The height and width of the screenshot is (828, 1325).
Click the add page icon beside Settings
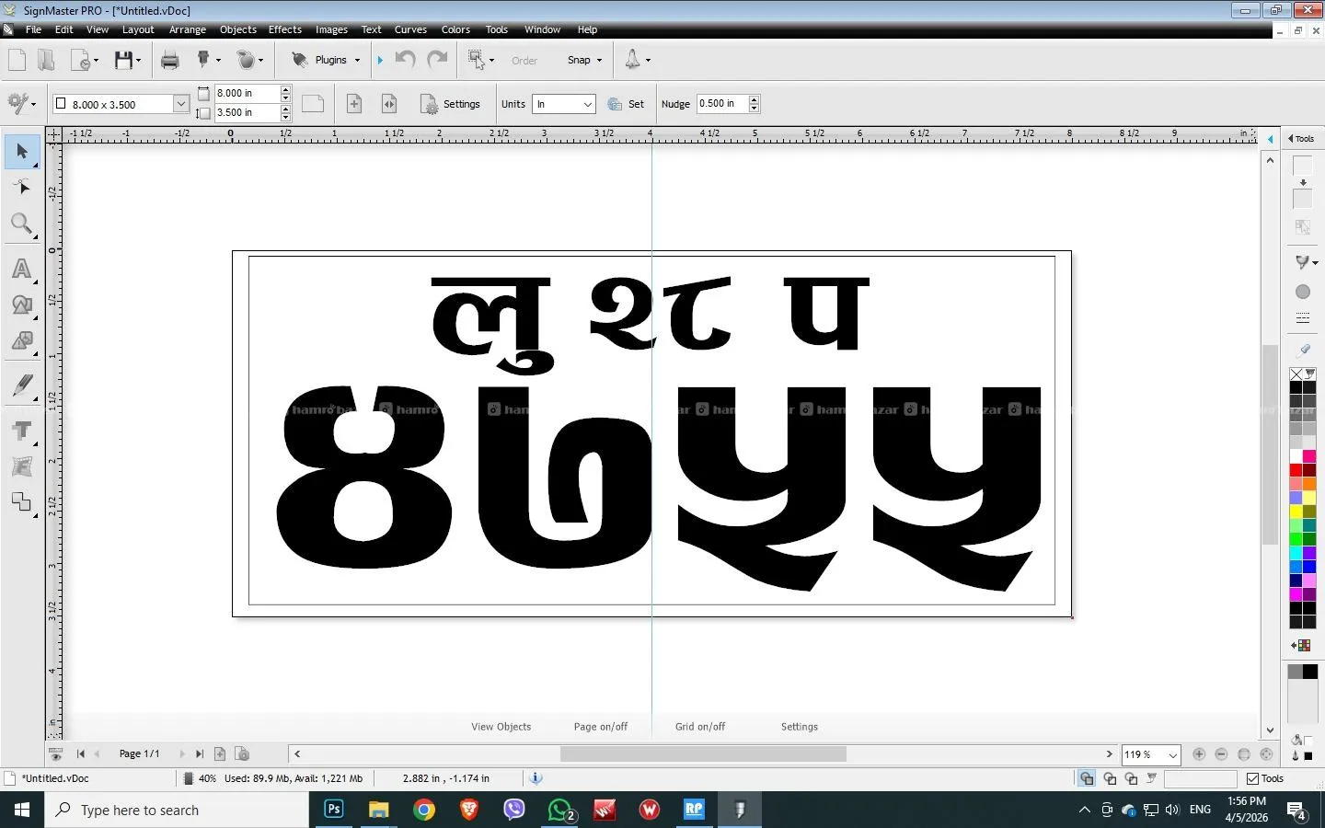point(354,104)
